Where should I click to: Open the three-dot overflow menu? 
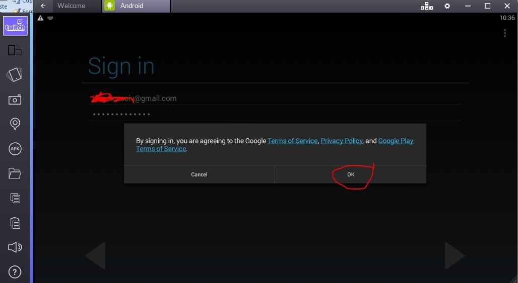coord(505,33)
